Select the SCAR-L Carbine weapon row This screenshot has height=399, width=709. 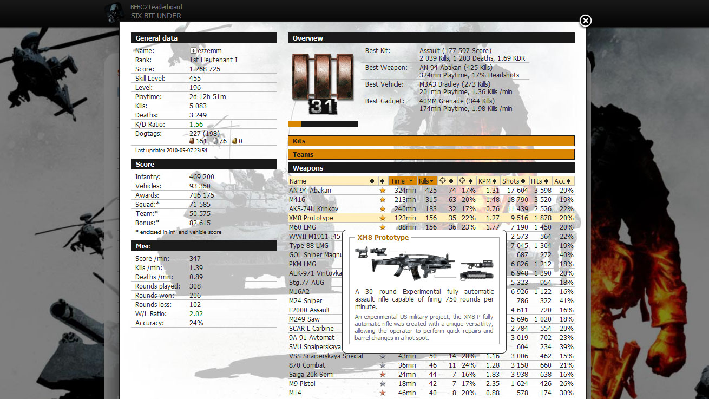click(316, 329)
